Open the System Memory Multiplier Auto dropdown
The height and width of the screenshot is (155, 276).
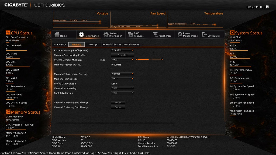point(123,59)
